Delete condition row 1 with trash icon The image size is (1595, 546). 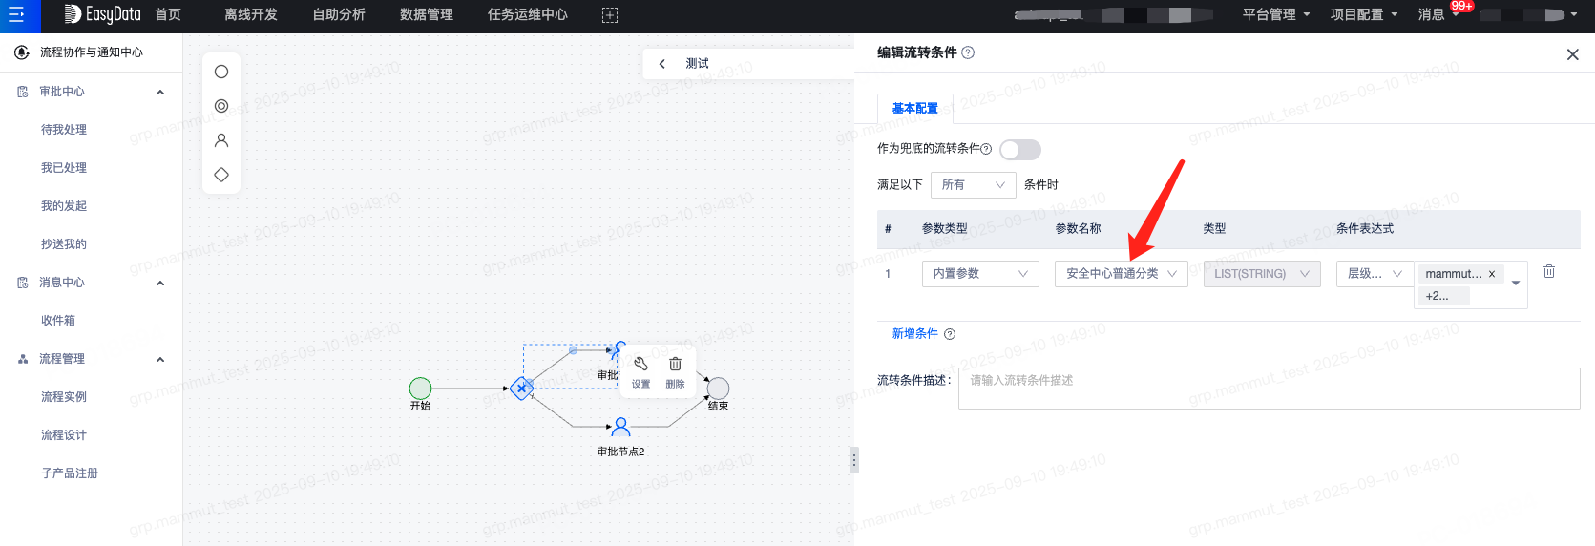(x=1549, y=272)
